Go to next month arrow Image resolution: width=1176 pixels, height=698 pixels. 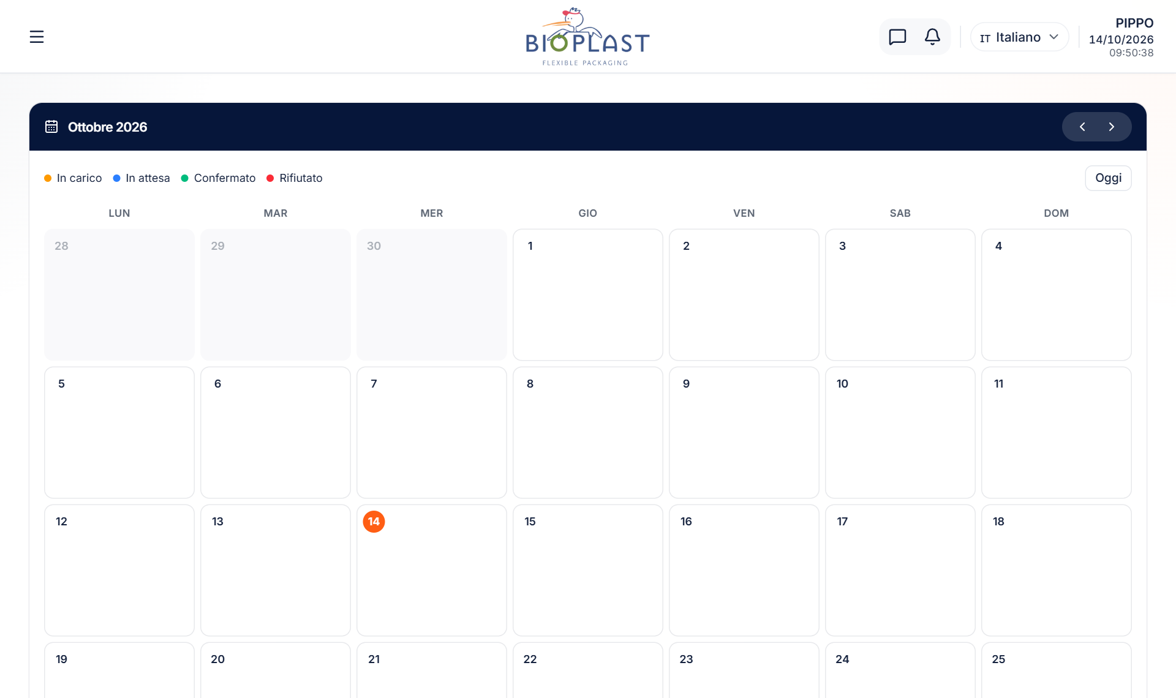coord(1111,127)
